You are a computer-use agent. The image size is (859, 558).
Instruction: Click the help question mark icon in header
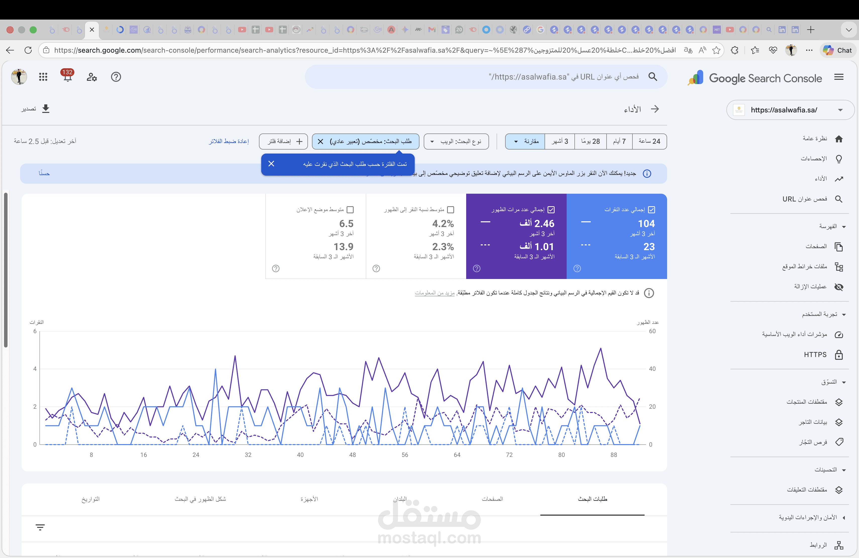click(x=116, y=77)
